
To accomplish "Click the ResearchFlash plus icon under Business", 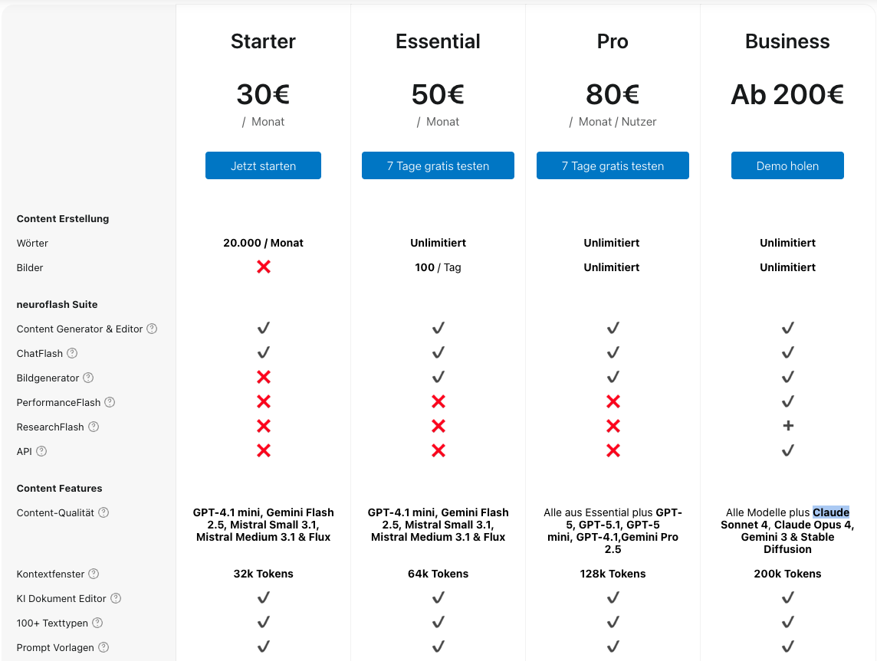I will pos(787,427).
